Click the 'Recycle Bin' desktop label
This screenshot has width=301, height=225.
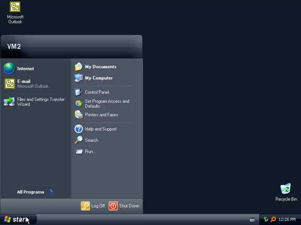(286, 199)
